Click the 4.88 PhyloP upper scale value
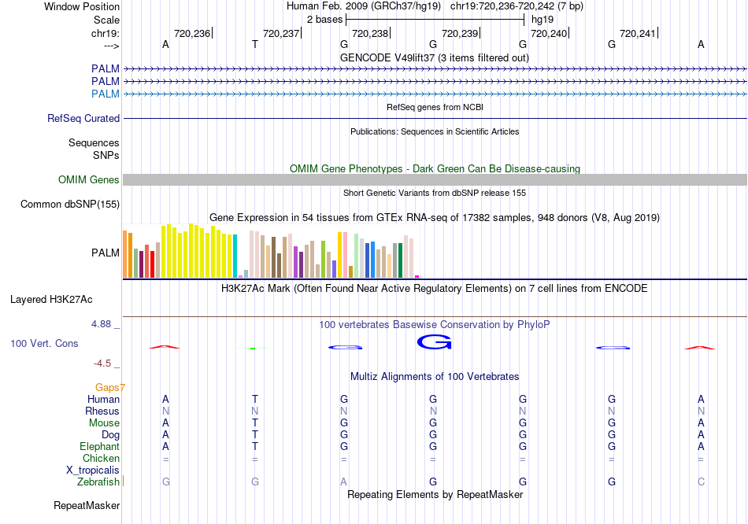Image resolution: width=748 pixels, height=524 pixels. (101, 324)
